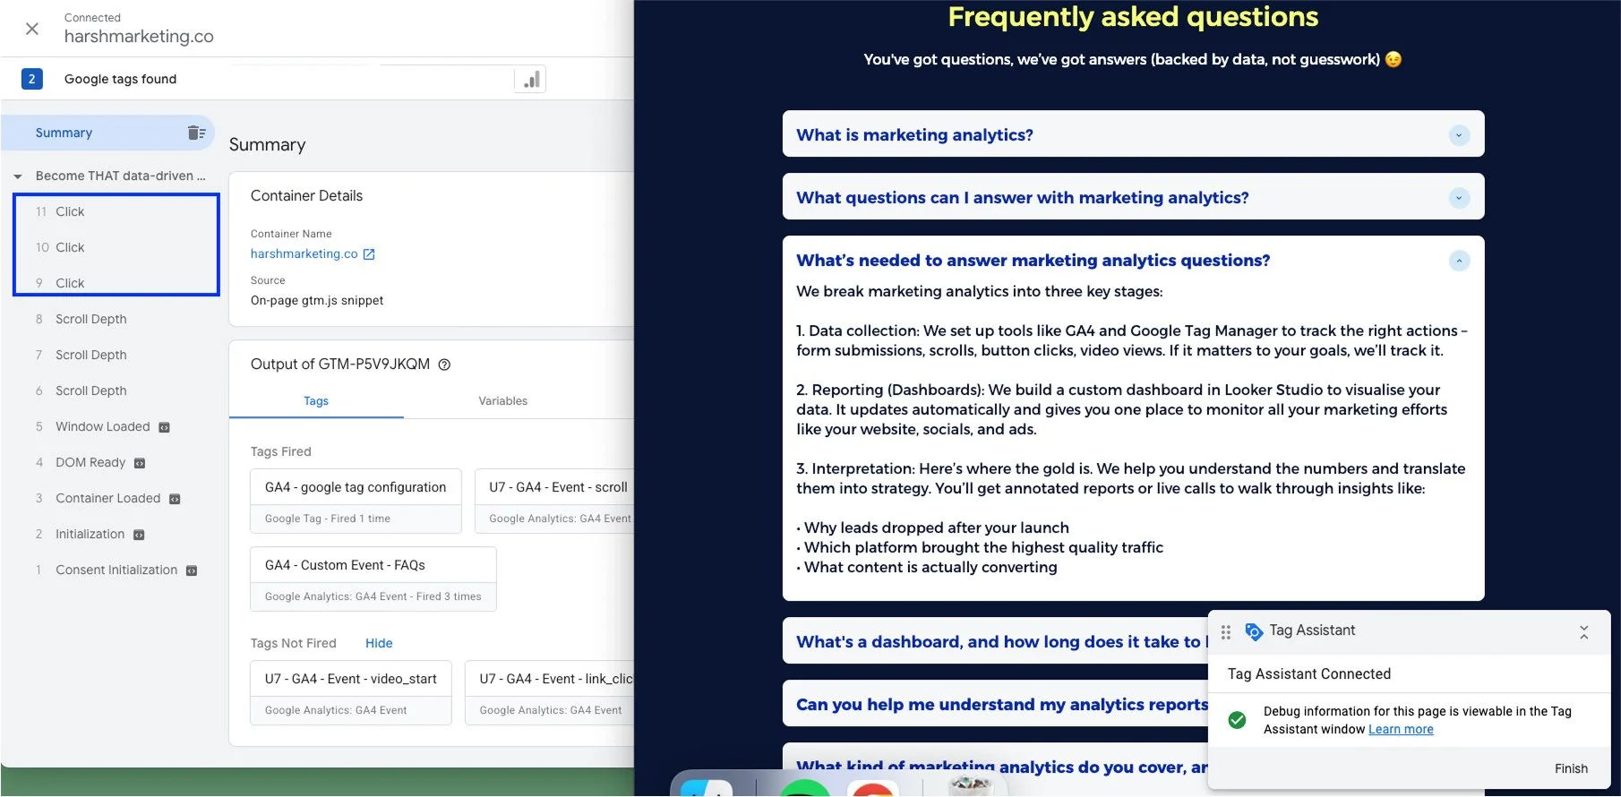Image resolution: width=1621 pixels, height=797 pixels.
Task: Open the bar chart icon beside Google tags found
Action: click(x=531, y=79)
